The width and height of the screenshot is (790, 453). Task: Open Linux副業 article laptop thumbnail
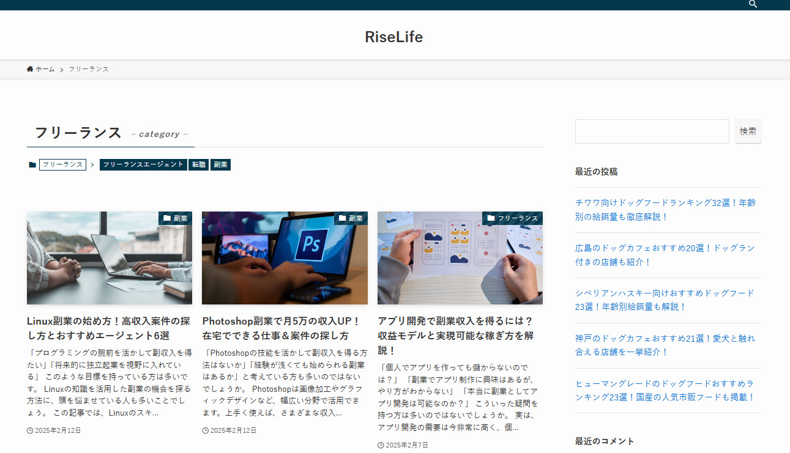click(110, 258)
